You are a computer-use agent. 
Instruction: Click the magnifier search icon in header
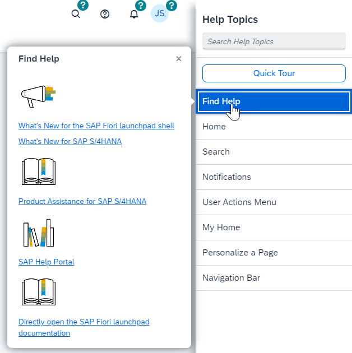click(x=76, y=14)
